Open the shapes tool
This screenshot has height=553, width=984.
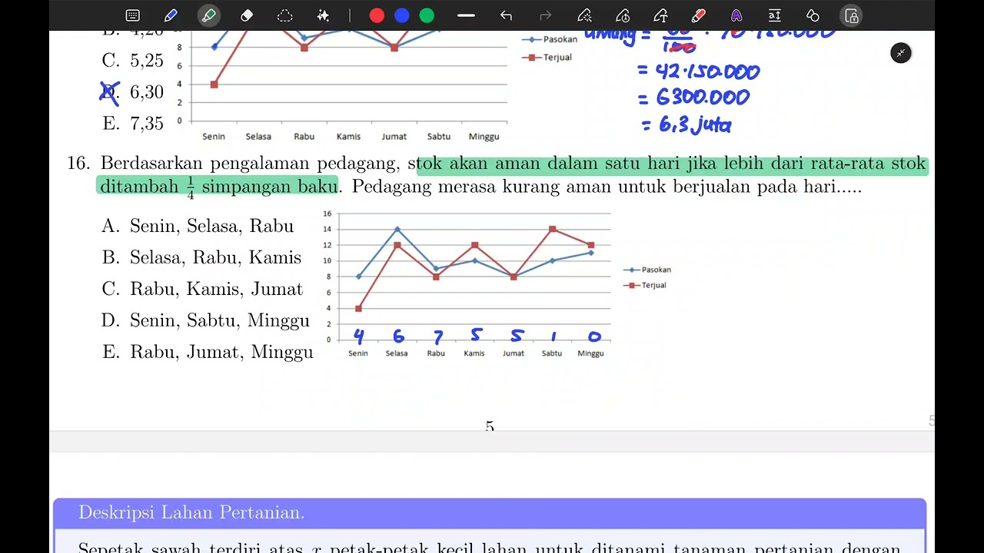point(813,15)
